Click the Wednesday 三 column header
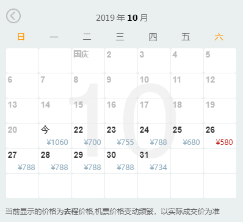The width and height of the screenshot is (243, 222). point(120,37)
